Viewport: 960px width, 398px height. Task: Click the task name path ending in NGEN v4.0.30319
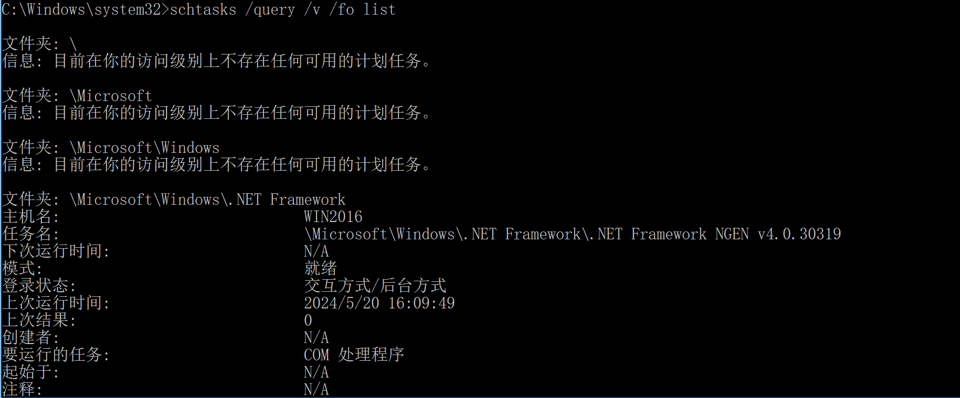(572, 234)
